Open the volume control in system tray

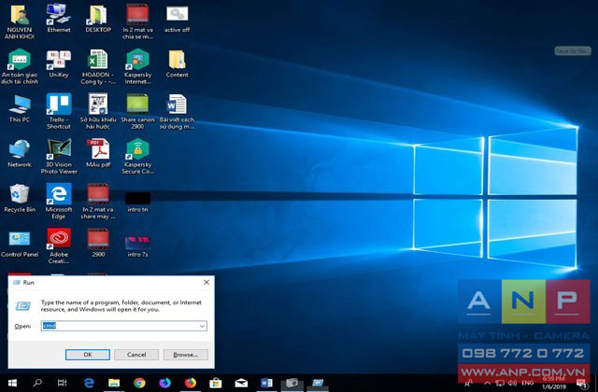pos(512,383)
